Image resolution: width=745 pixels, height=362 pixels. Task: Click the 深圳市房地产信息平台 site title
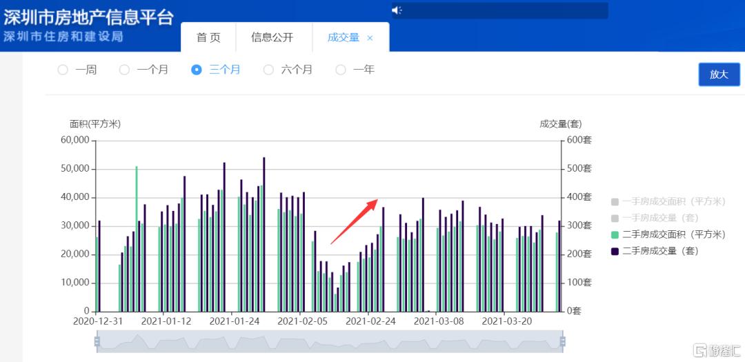88,17
